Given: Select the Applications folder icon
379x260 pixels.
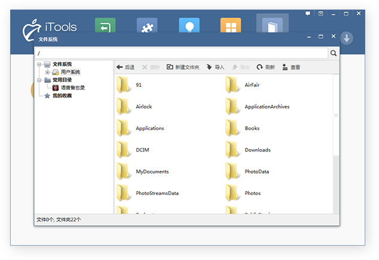Looking at the screenshot, I should [x=124, y=128].
